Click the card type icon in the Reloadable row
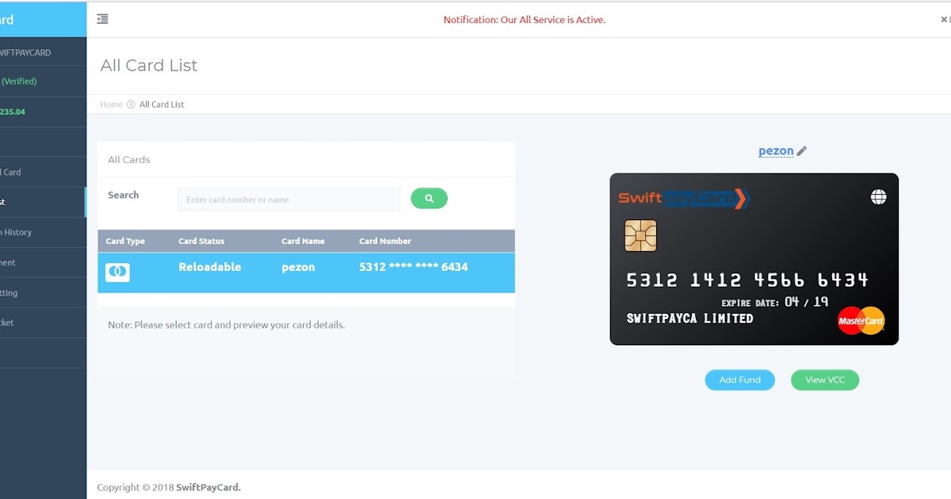 click(116, 272)
